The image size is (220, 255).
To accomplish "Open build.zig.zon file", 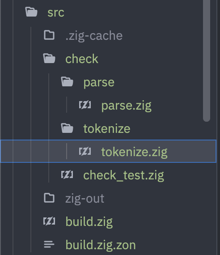I will click(x=101, y=245).
